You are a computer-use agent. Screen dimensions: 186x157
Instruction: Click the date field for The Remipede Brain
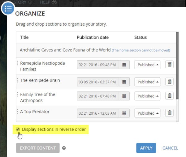(98, 82)
